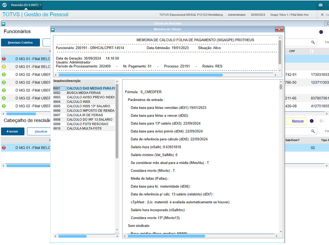This screenshot has height=245, width=329.
Task: Click the Fórmula : S_CMEDFER line
Action: (143, 92)
